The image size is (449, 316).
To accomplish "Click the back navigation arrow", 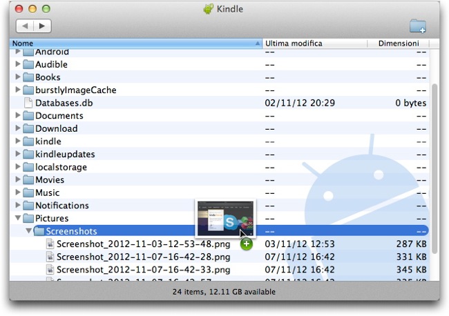I will pos(25,26).
